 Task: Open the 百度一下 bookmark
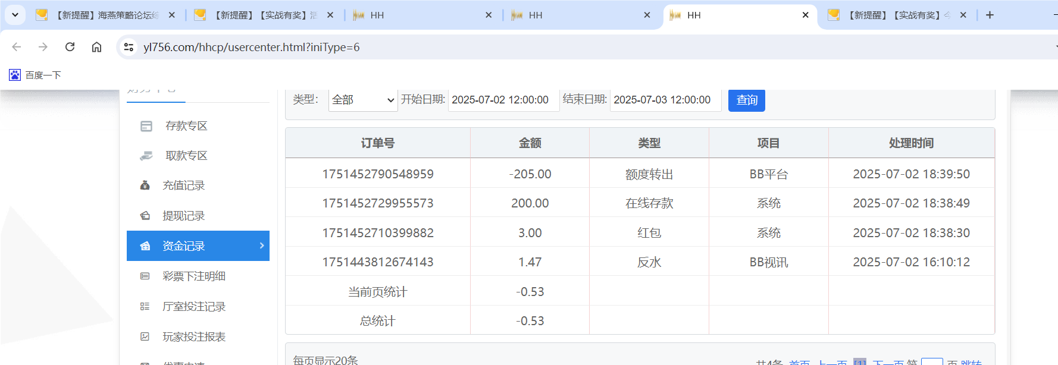coord(35,75)
